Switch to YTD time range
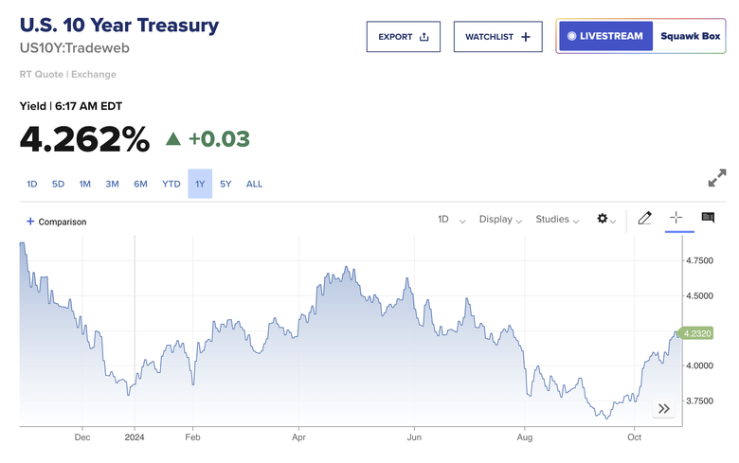 tap(171, 184)
